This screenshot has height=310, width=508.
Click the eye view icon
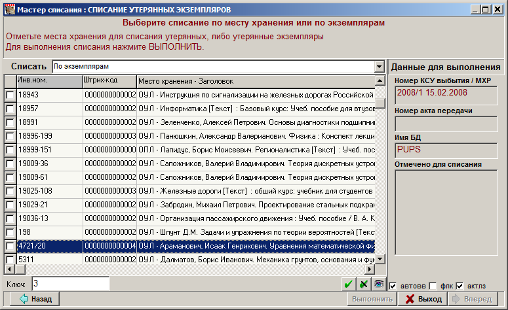point(379,284)
